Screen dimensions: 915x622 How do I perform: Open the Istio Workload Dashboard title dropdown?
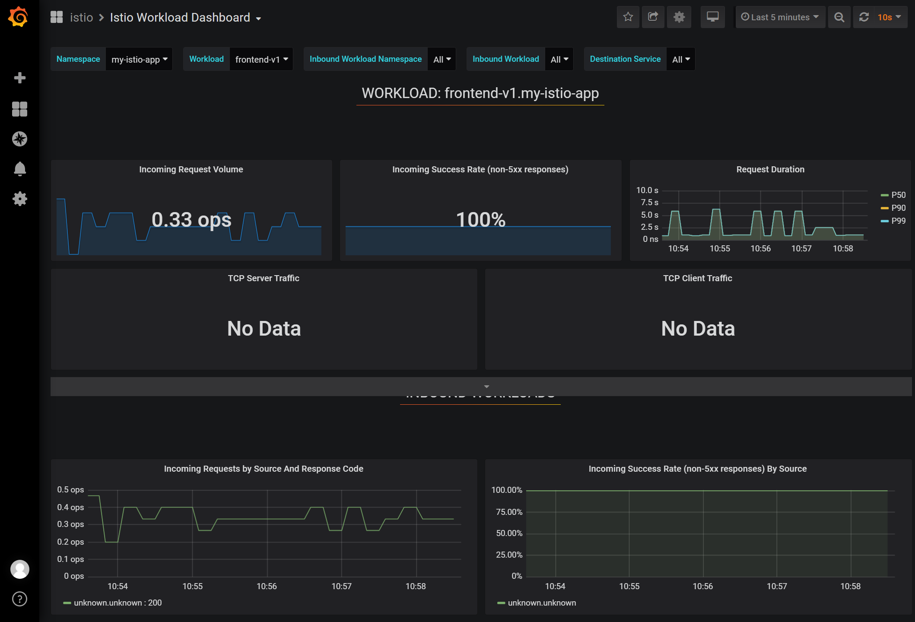click(x=186, y=17)
